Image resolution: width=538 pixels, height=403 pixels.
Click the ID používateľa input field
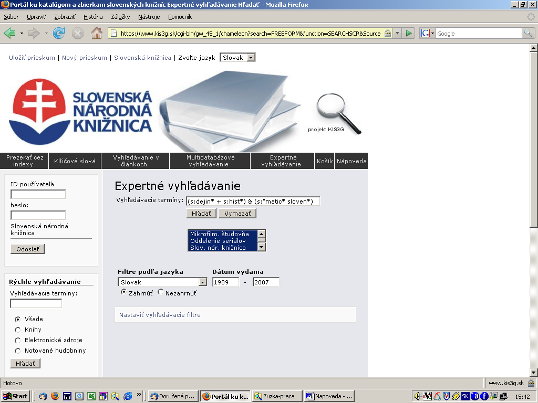click(x=38, y=194)
